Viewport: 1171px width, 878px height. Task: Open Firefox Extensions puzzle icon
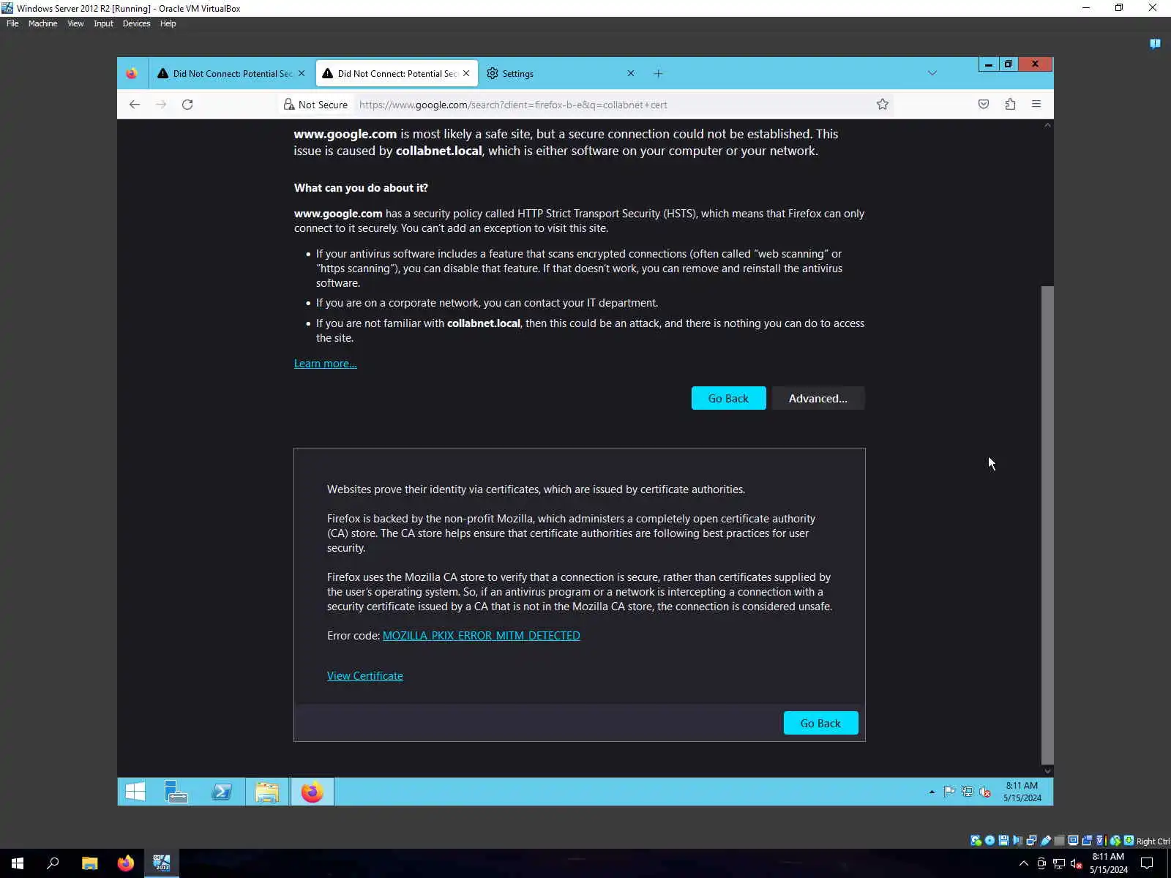click(1010, 105)
